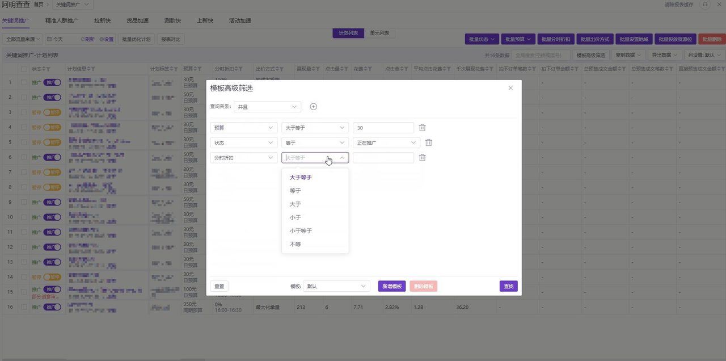Switch to the 货品加速 tab
The image size is (726, 361).
coord(137,20)
